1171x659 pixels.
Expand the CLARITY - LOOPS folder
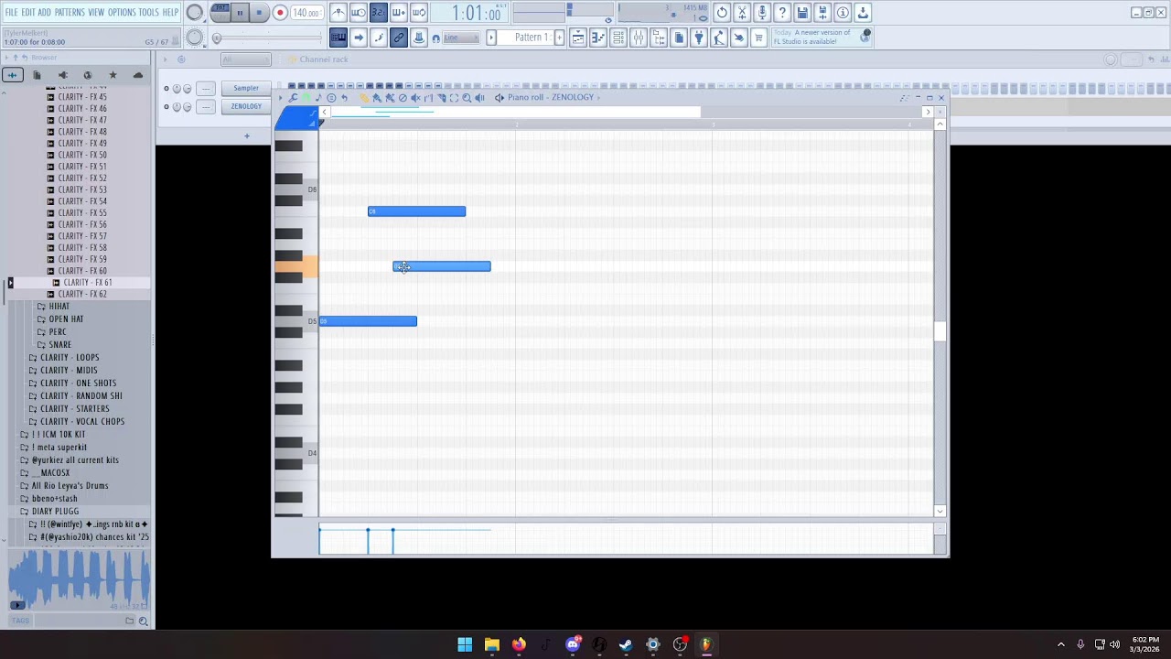[70, 358]
